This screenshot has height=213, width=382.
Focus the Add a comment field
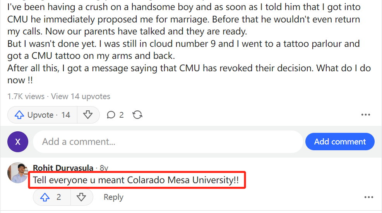(x=168, y=142)
